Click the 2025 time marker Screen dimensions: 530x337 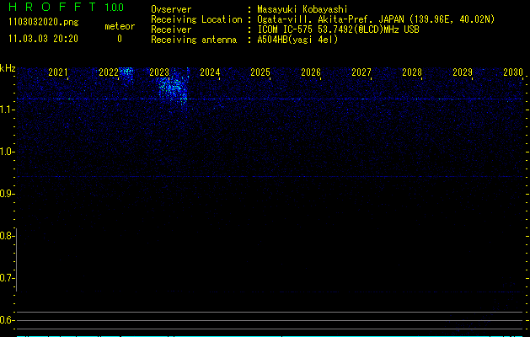click(x=260, y=72)
